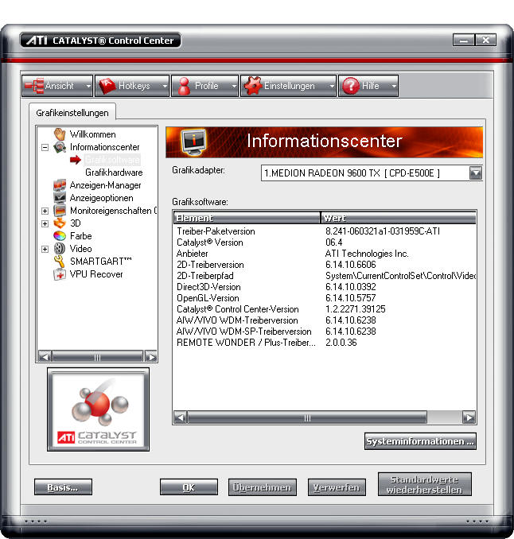
Task: Select SMARTGART in the tree
Action: (100, 262)
